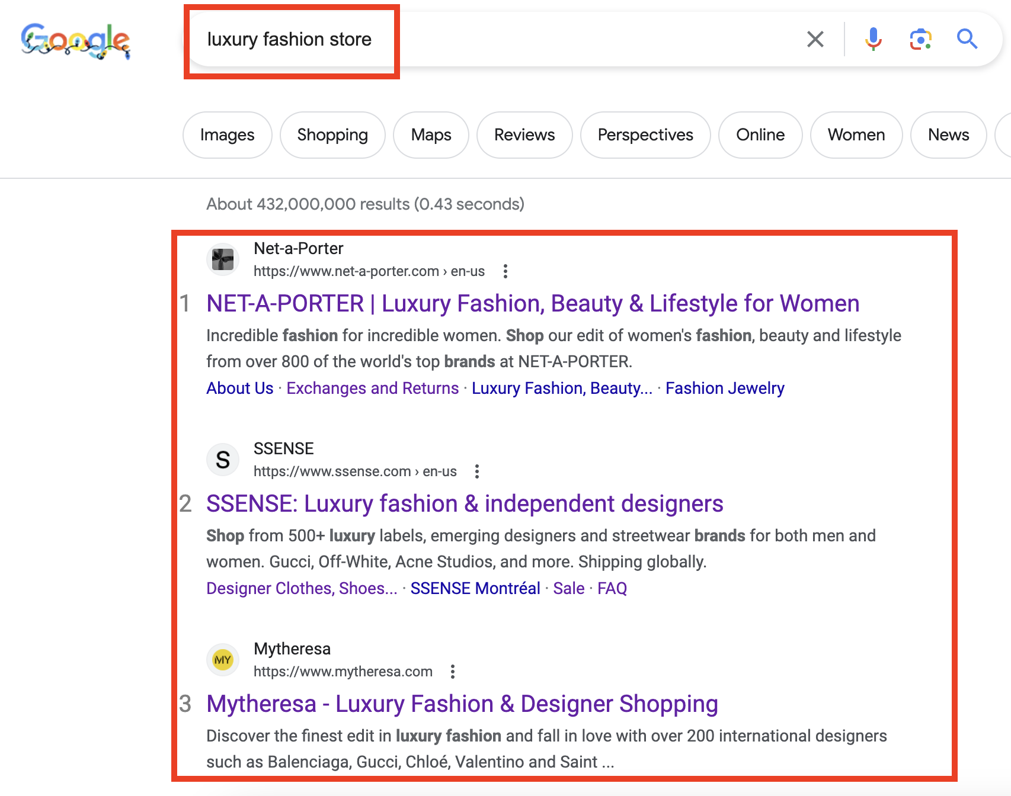1011x796 pixels.
Task: Click the SSENSE site favicon
Action: (x=223, y=460)
